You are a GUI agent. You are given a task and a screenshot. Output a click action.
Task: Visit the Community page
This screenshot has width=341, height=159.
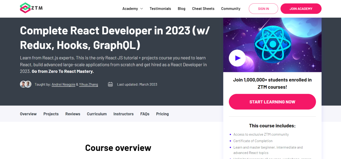coord(231,9)
